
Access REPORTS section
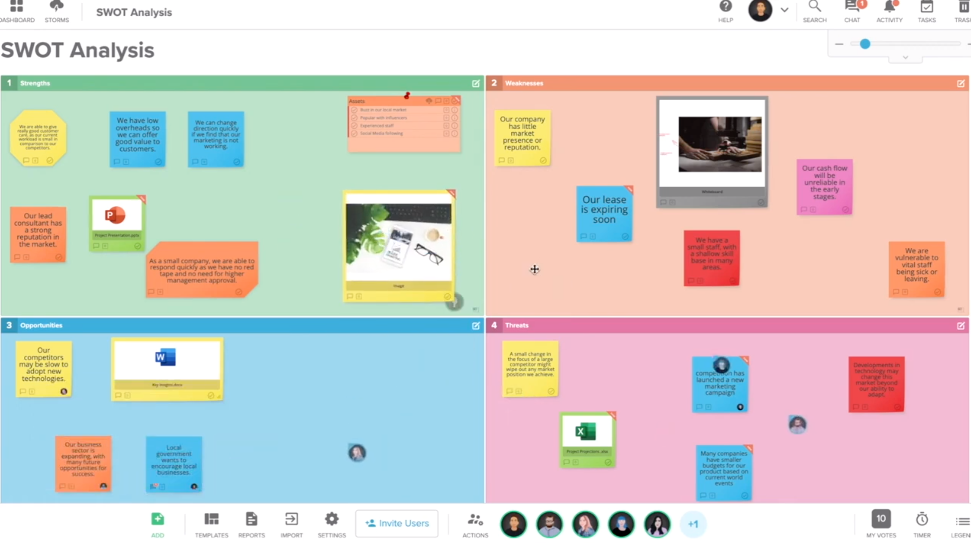[x=251, y=524]
